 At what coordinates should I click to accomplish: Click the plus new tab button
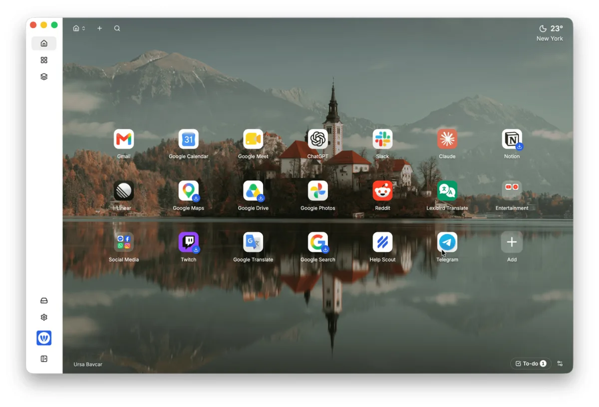99,28
